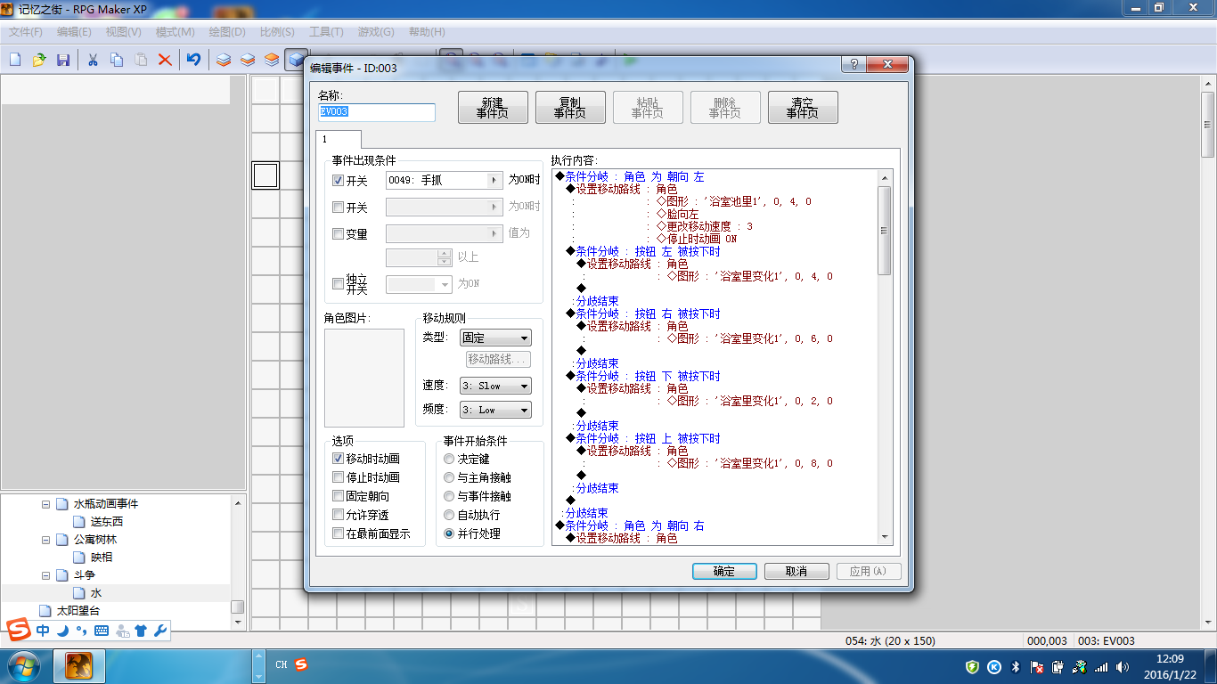This screenshot has height=684, width=1217.
Task: Select the second map layer icon
Action: (x=248, y=60)
